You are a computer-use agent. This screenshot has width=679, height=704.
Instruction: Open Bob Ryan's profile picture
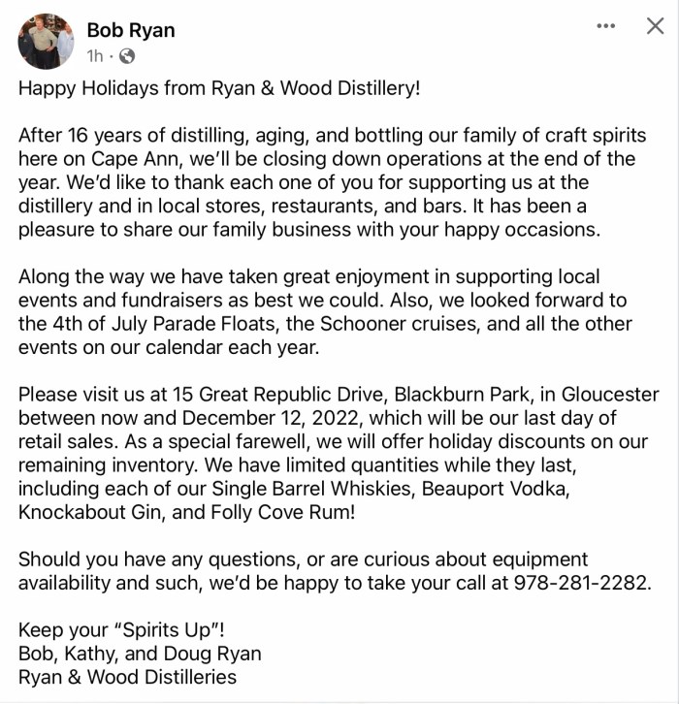tap(47, 42)
